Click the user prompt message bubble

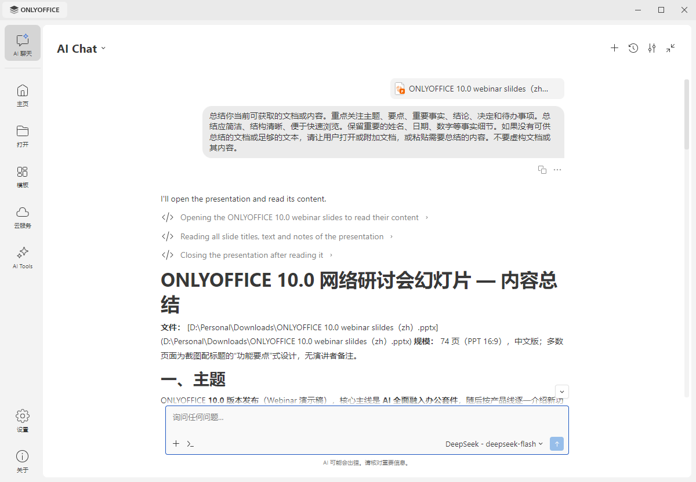tap(383, 132)
